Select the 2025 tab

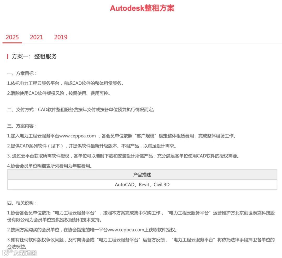(x=12, y=37)
